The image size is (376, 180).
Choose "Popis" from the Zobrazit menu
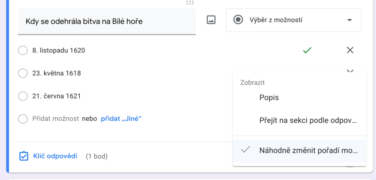pyautogui.click(x=269, y=98)
